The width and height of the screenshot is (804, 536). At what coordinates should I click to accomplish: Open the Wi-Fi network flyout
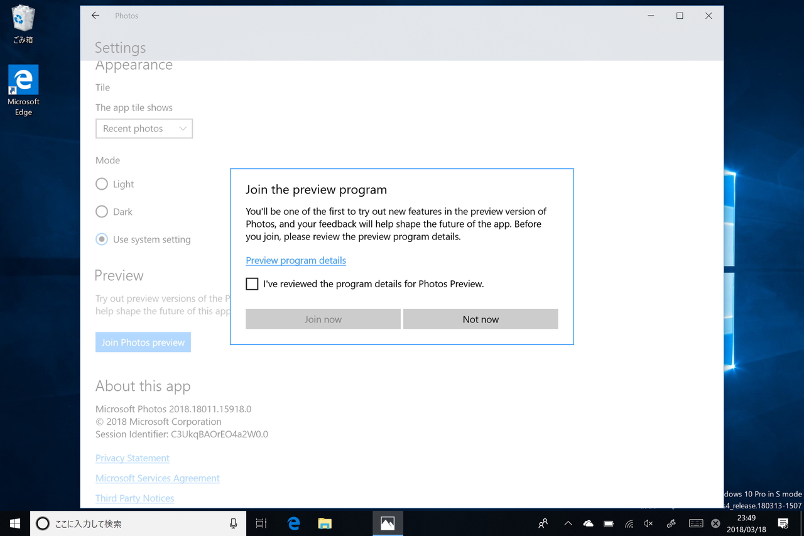[x=629, y=523]
